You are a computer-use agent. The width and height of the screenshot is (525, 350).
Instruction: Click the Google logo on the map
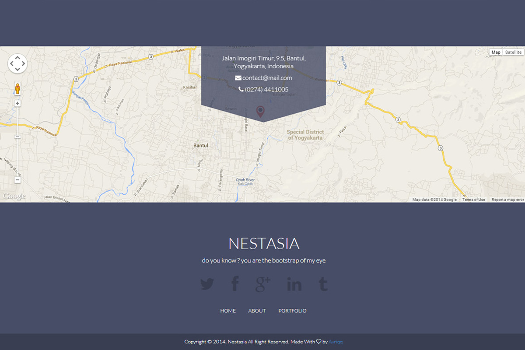click(x=14, y=196)
